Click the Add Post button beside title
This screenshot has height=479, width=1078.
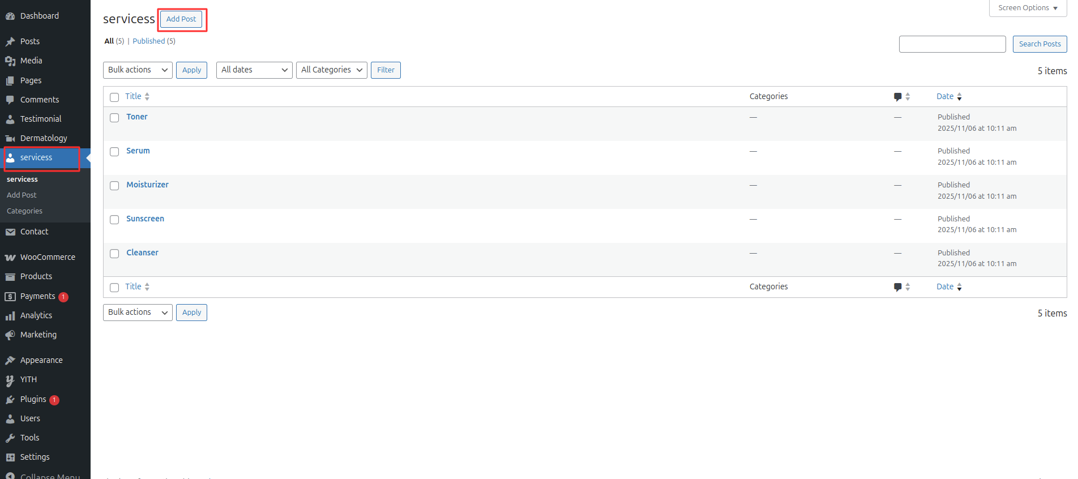tap(181, 19)
